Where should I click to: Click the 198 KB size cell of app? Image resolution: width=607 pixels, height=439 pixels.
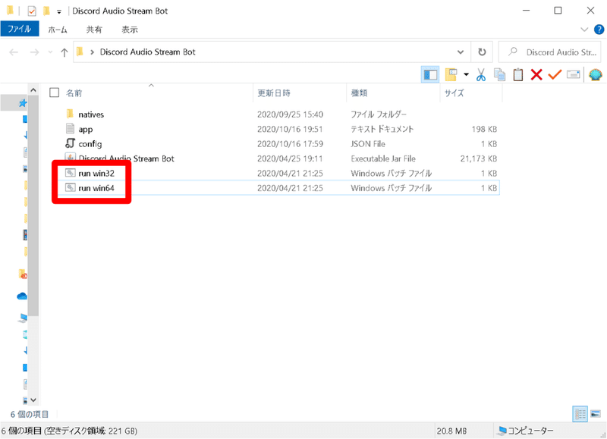(x=484, y=129)
